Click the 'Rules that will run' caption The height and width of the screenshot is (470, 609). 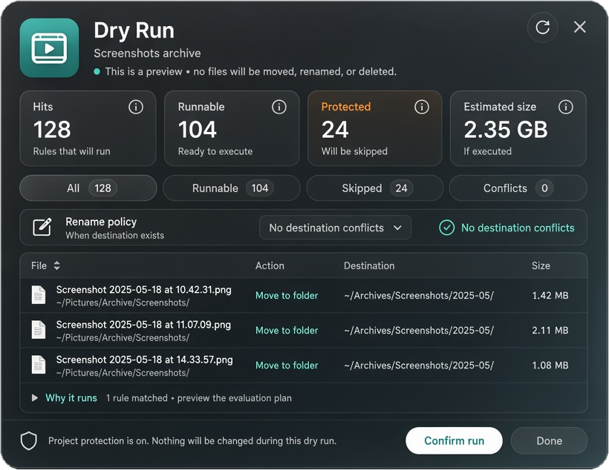click(x=71, y=151)
